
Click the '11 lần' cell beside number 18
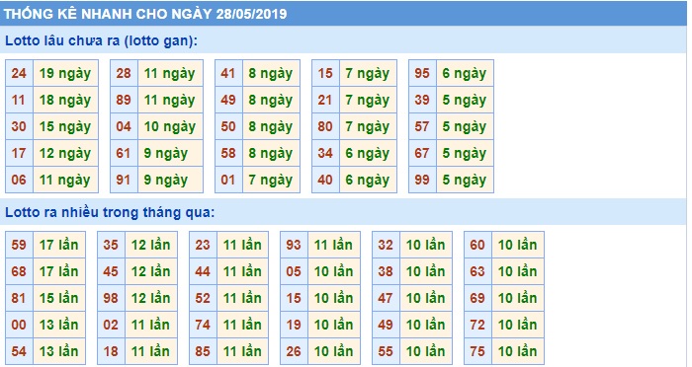(151, 351)
